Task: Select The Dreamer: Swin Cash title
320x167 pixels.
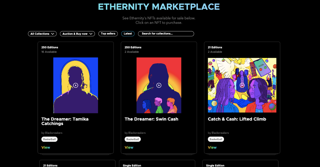Action: (151, 119)
